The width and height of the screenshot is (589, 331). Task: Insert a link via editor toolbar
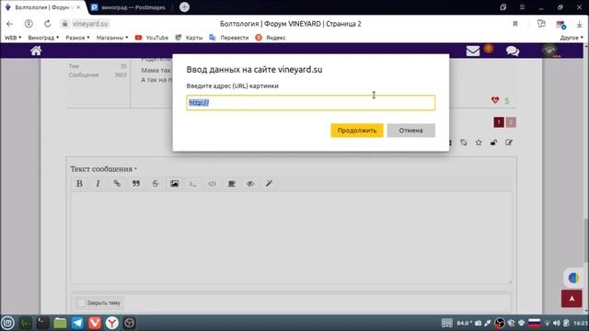(117, 184)
